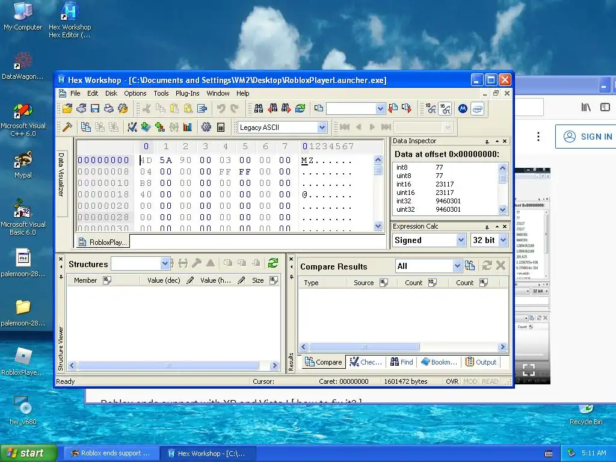
Task: Switch to the Compare results tab
Action: [323, 362]
